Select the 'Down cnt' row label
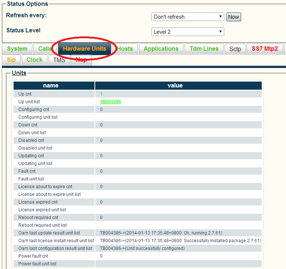Image resolution: width=286 pixels, height=269 pixels. (x=28, y=125)
